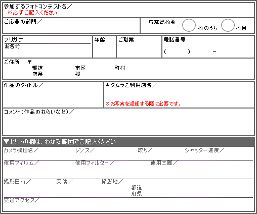
Task: Click the circle before 枚のうち
Action: coord(189,25)
